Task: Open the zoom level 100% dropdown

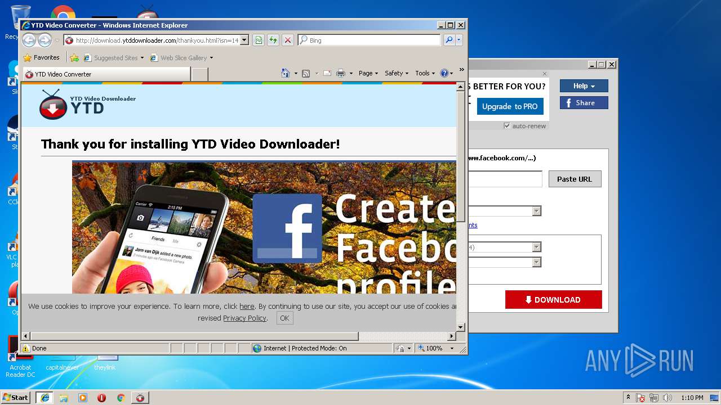Action: tap(452, 348)
